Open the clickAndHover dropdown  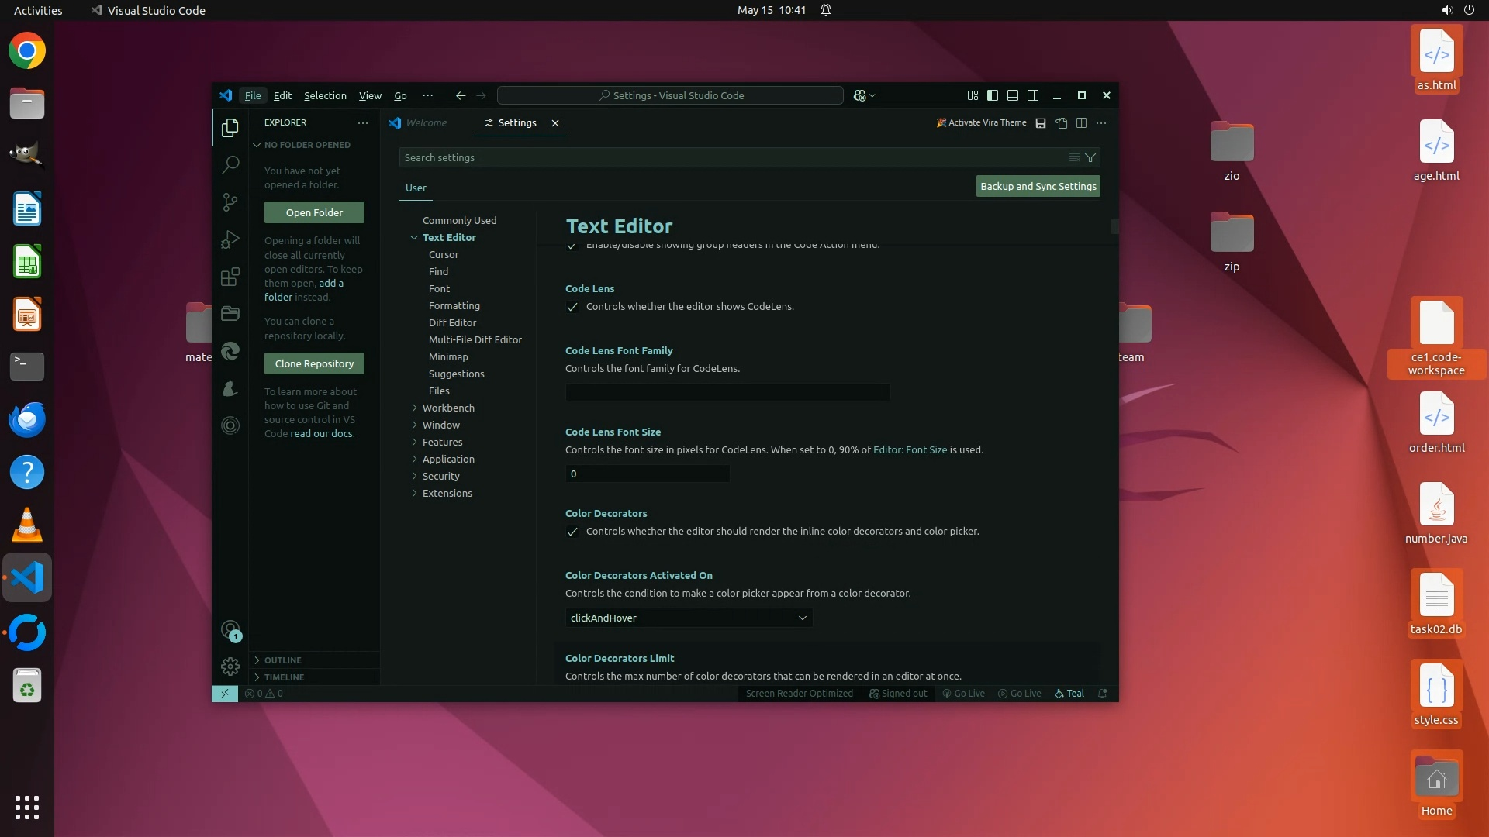point(689,618)
